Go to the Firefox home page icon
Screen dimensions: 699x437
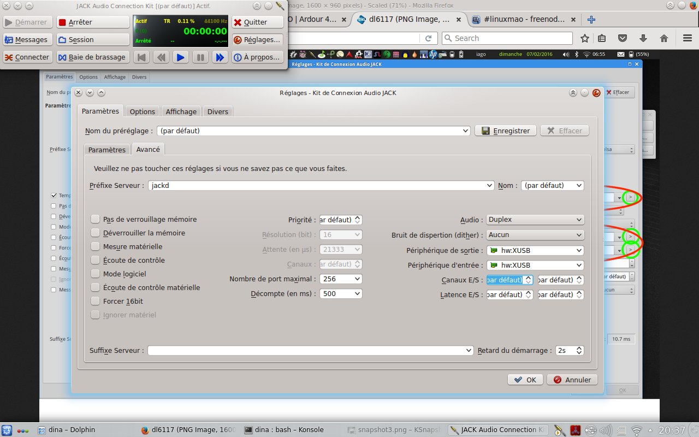pyautogui.click(x=664, y=38)
